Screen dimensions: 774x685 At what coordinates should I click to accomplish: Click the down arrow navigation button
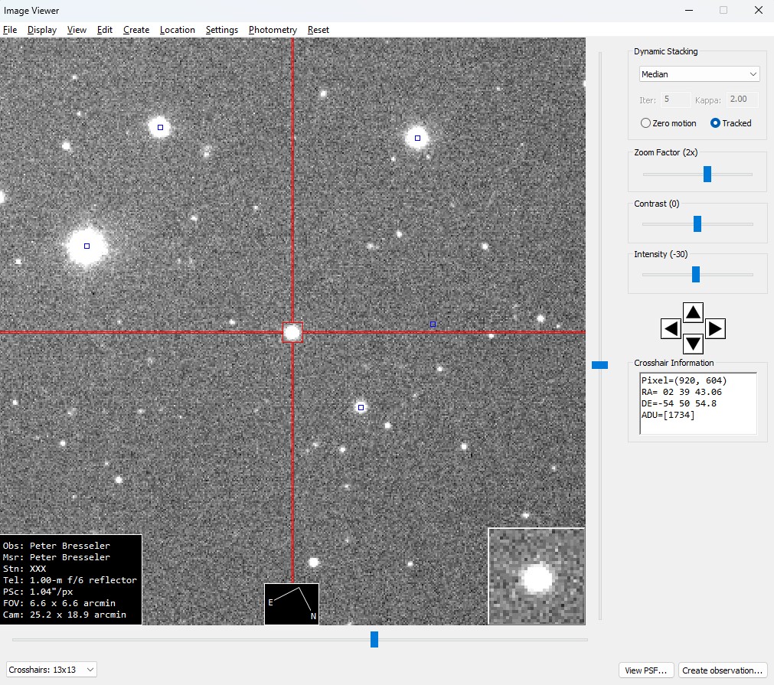pos(693,344)
